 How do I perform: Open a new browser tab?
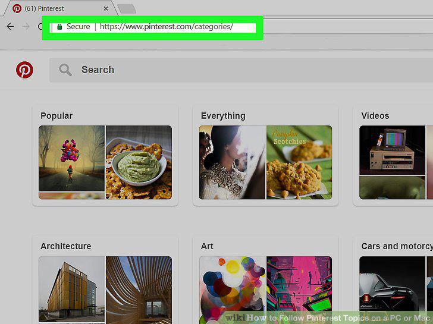click(x=127, y=8)
